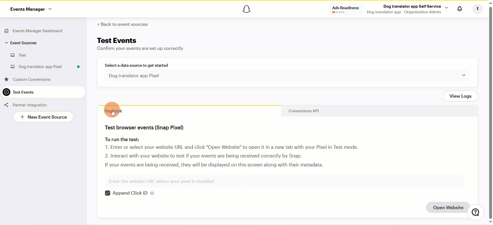The height and width of the screenshot is (225, 493).
Task: Uncheck the Append Click ID checkbox
Action: [x=108, y=193]
